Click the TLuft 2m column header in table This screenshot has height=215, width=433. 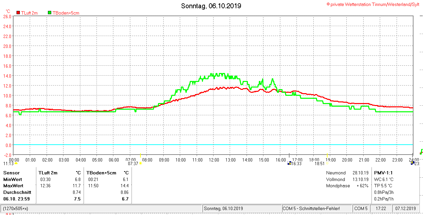click(48, 173)
